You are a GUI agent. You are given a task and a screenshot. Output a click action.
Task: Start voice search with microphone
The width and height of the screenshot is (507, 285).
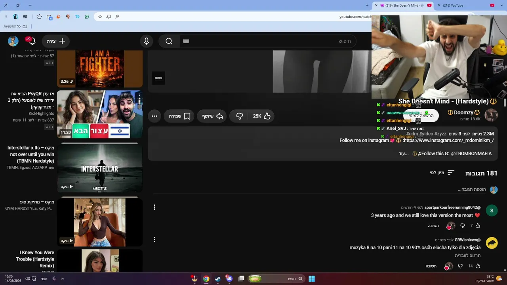pyautogui.click(x=147, y=41)
